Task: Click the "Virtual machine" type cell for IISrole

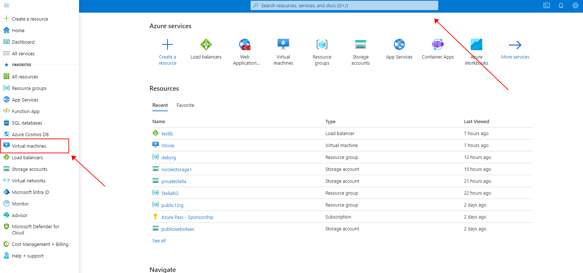Action: click(341, 146)
